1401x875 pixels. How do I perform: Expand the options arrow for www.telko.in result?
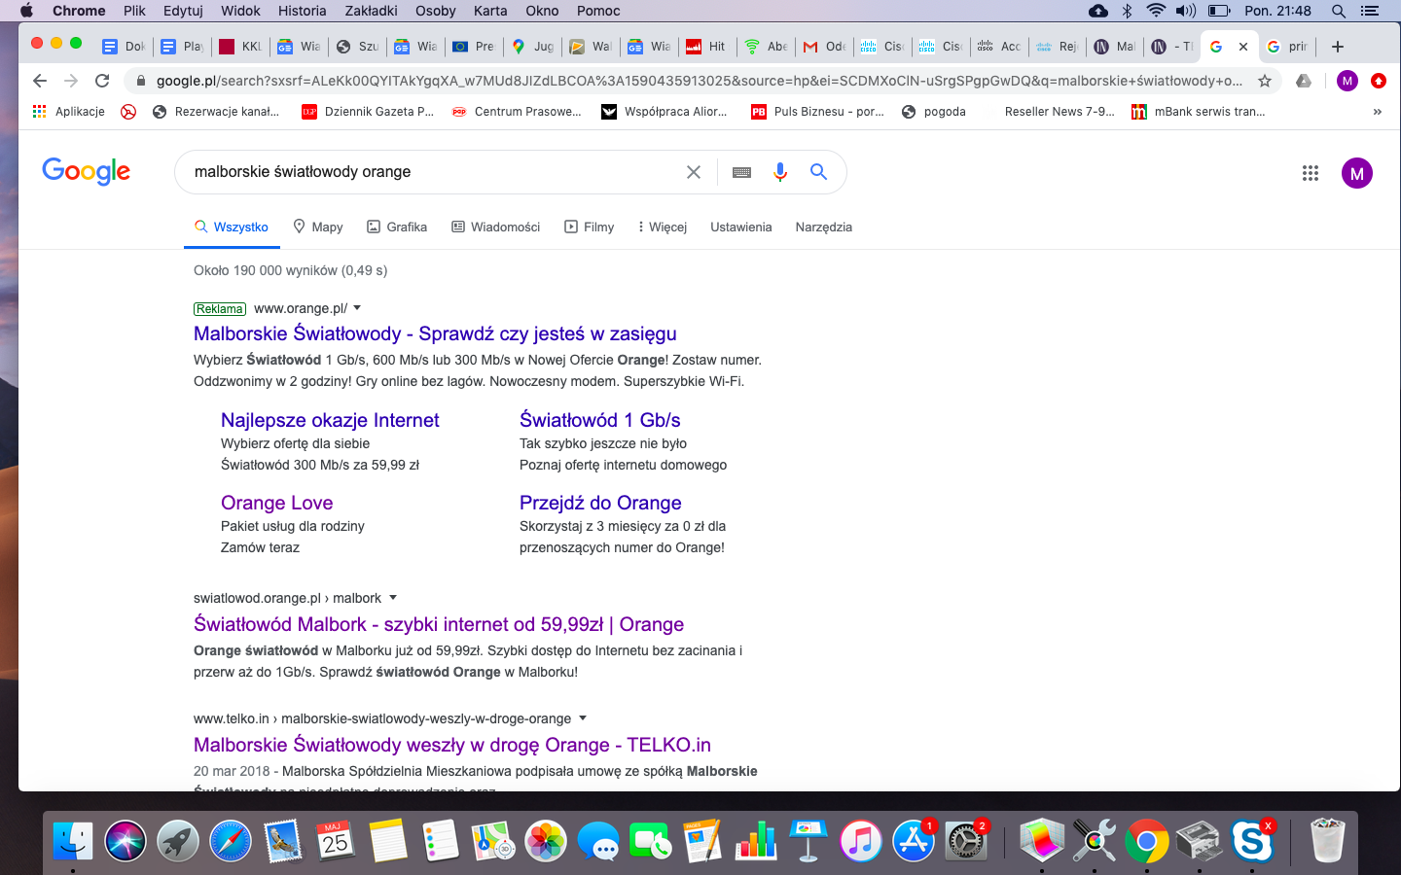click(583, 718)
